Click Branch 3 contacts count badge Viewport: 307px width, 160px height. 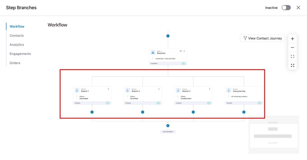tap(209, 103)
